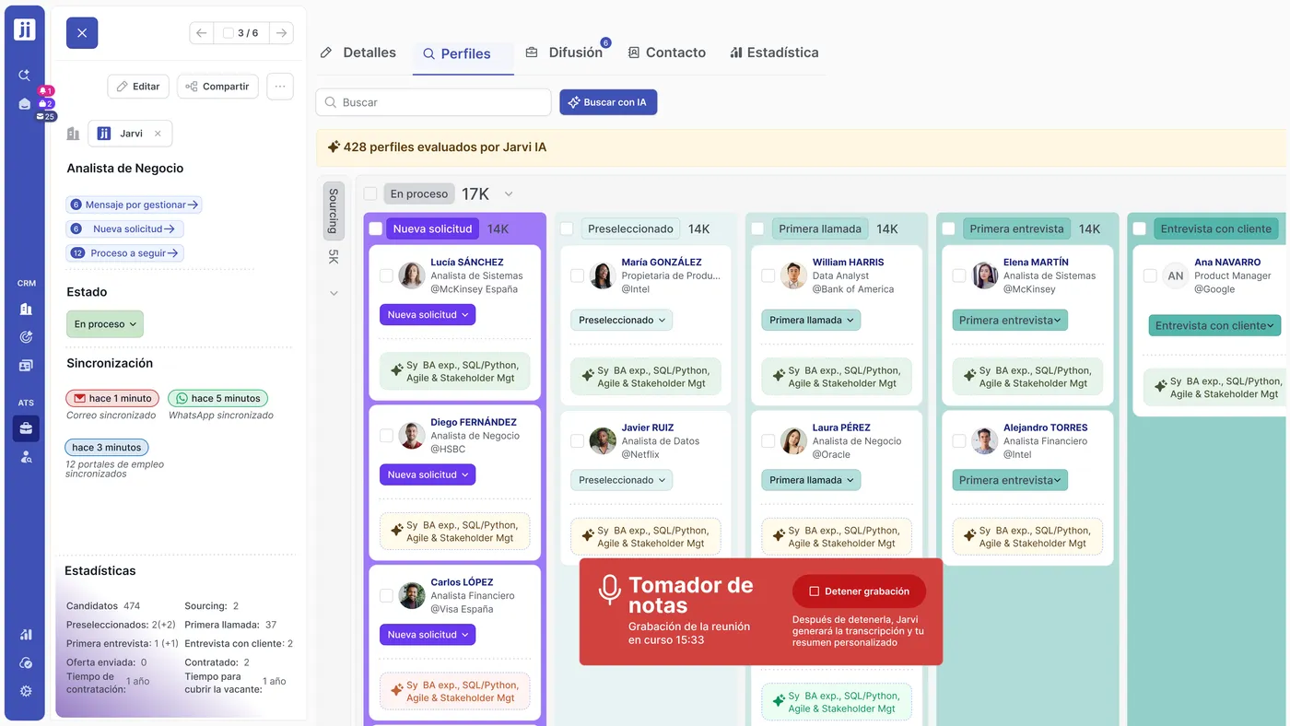Open María GONZÁLEZ's Preseleccionado stage dropdown
Screen dimensions: 1290x726
[622, 321]
